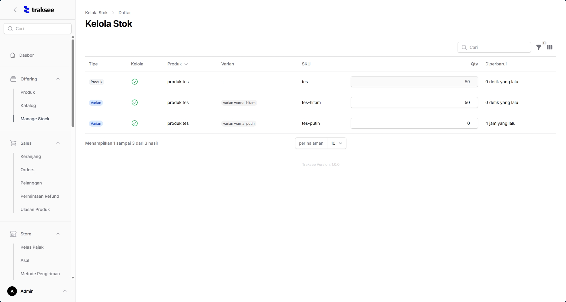Click the Qty field for tes-putih

[x=414, y=123]
